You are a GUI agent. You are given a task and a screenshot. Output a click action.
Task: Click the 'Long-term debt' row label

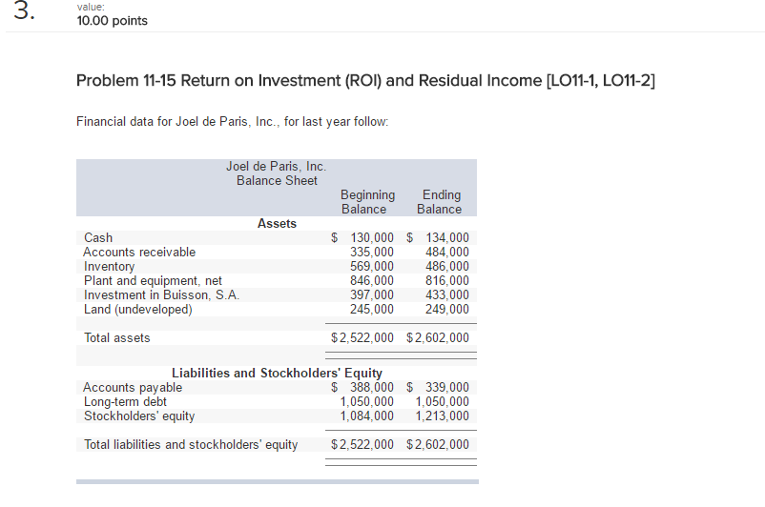click(x=125, y=402)
